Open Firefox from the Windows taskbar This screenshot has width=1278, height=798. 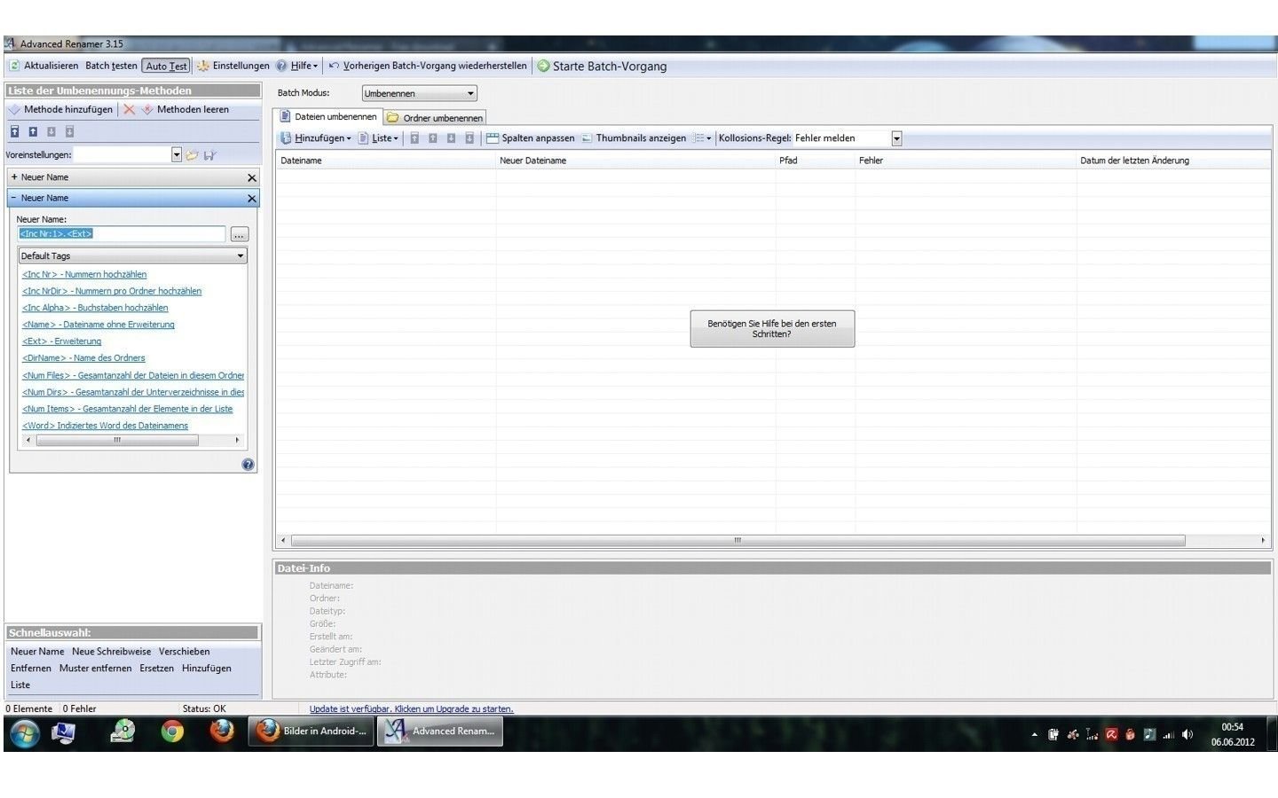tap(222, 731)
